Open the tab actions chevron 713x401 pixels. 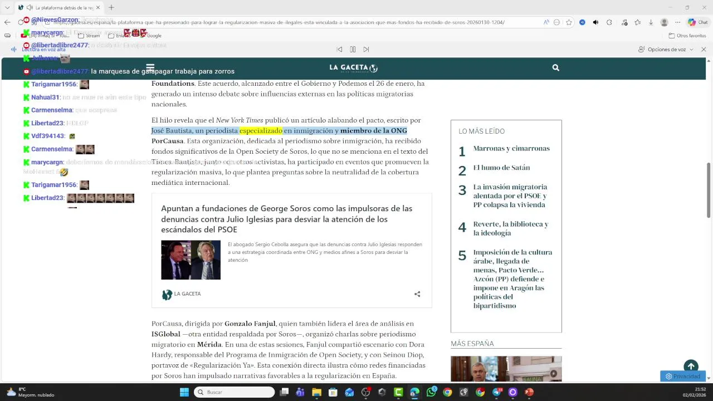tap(7, 8)
